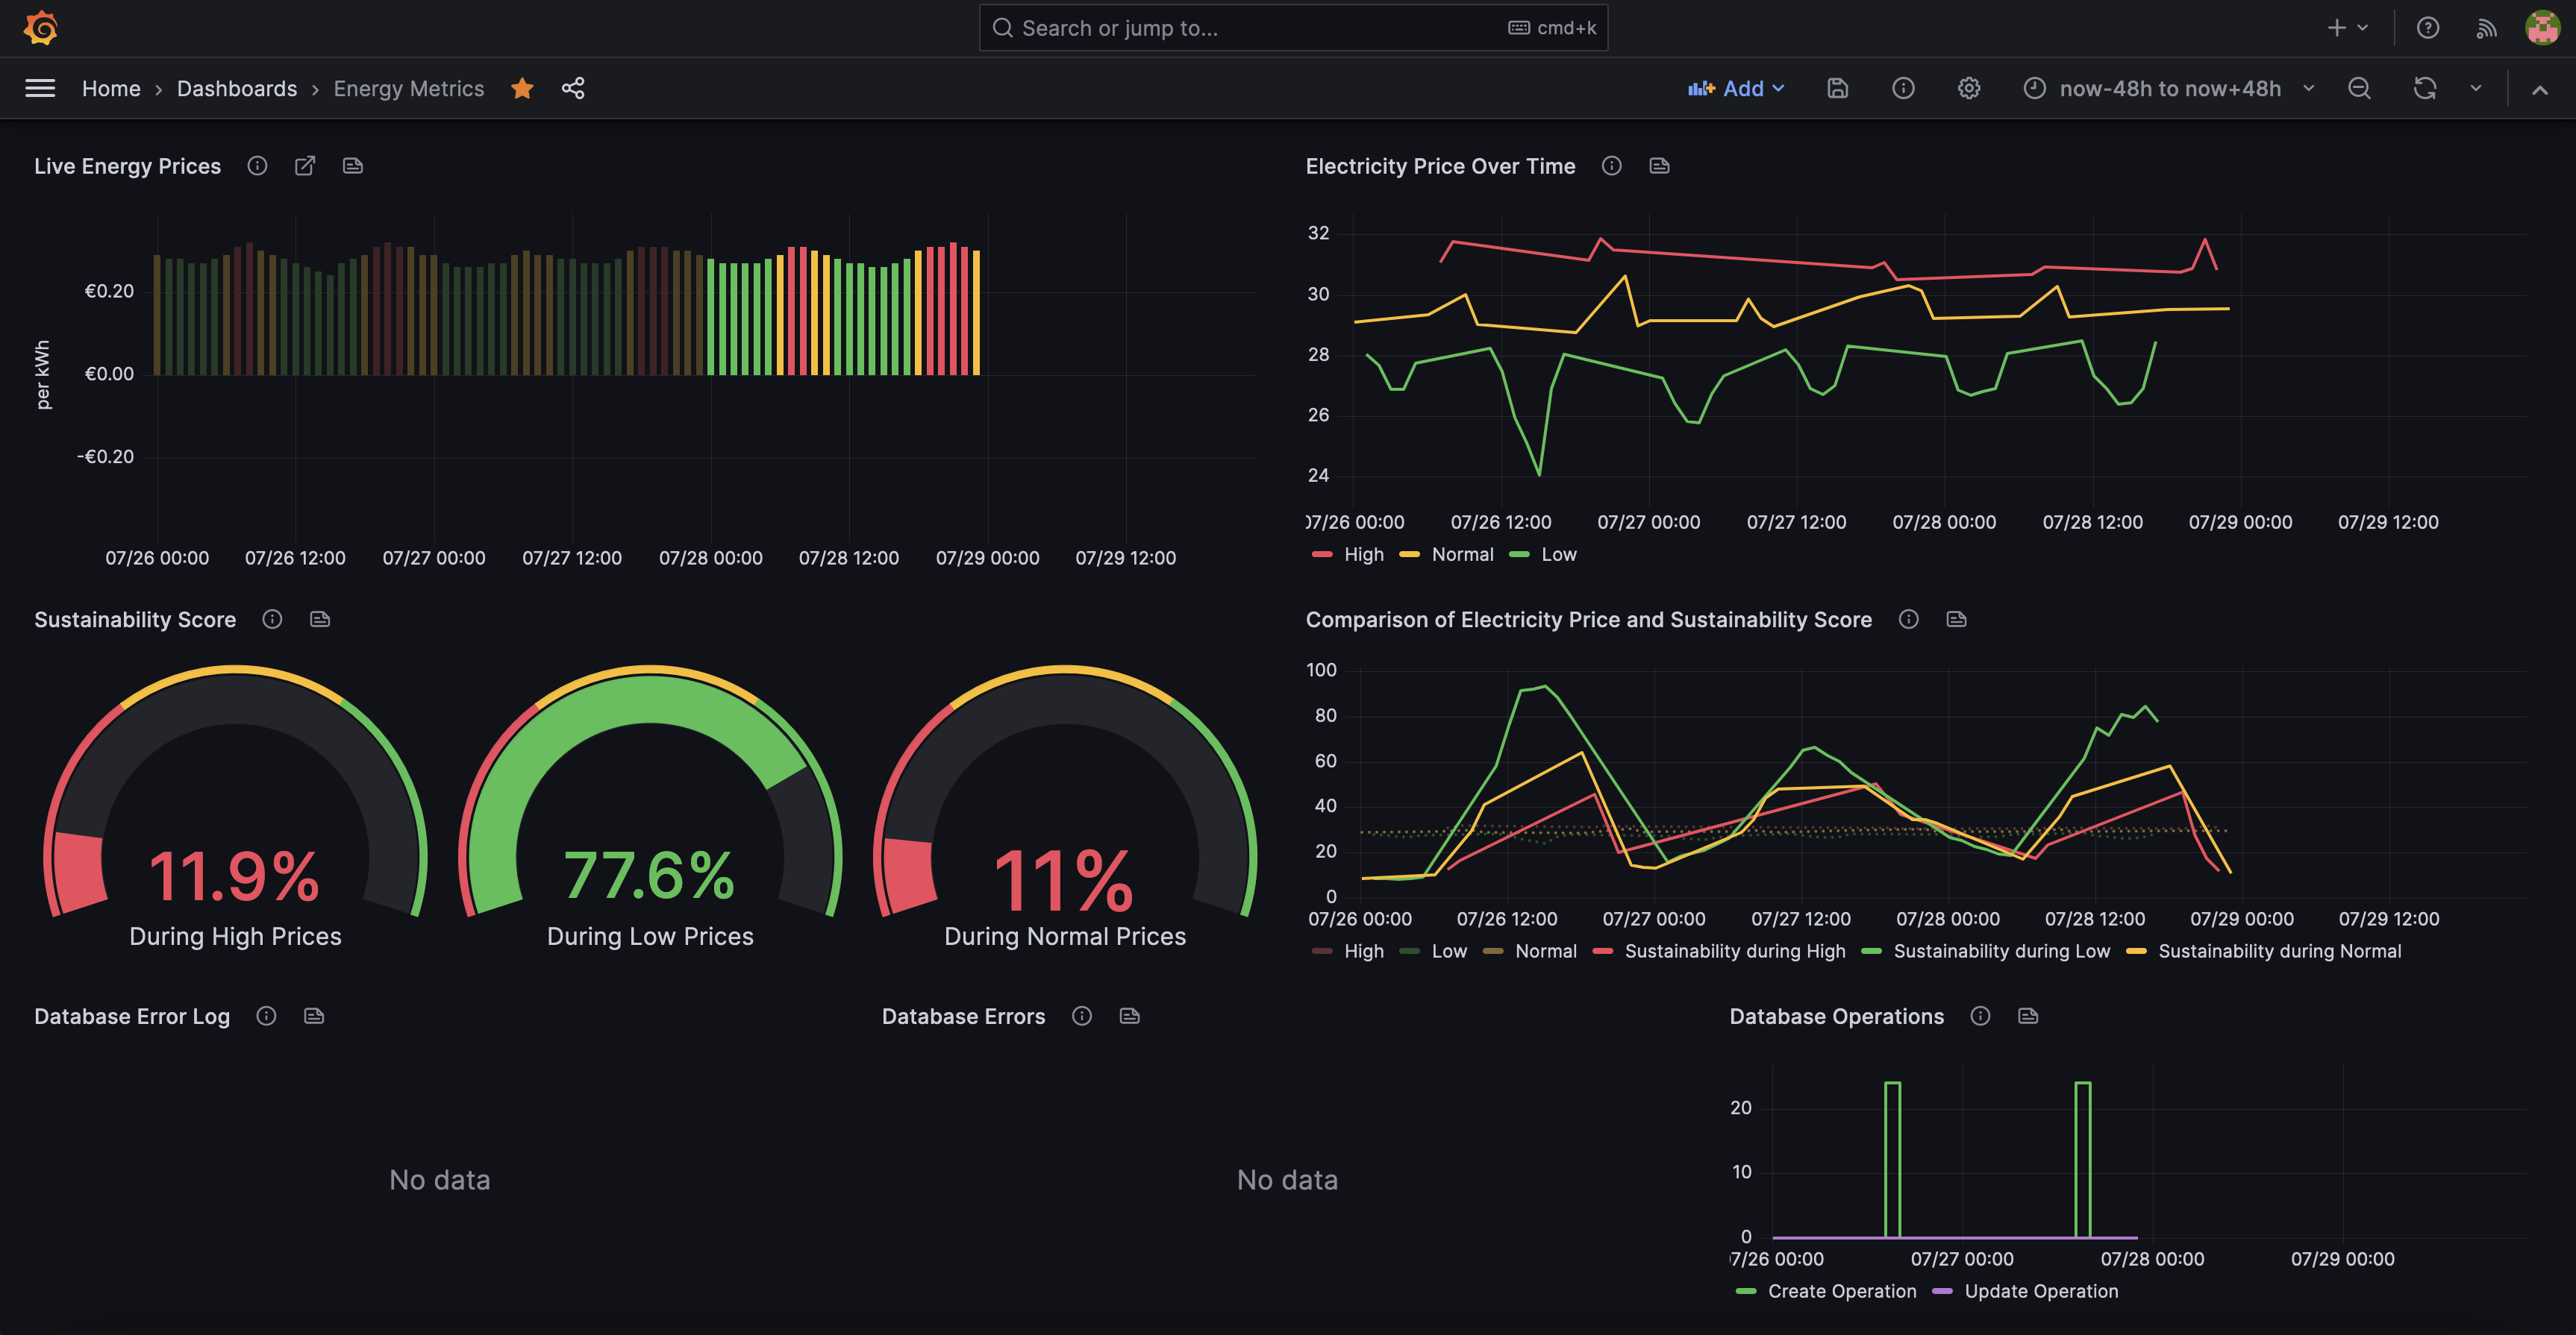Screen dimensions: 2576x1335
Task: Navigate to Home breadcrumb
Action: 111,88
